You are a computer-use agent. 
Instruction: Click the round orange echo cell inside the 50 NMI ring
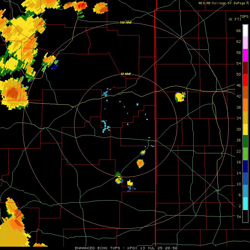click(x=140, y=163)
